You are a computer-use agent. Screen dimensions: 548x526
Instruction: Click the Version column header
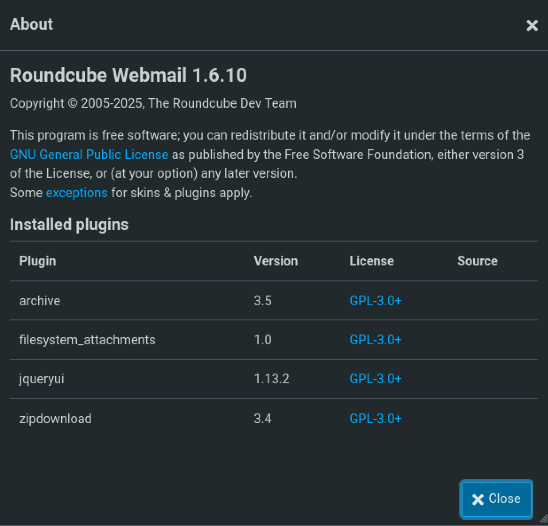[x=276, y=261]
